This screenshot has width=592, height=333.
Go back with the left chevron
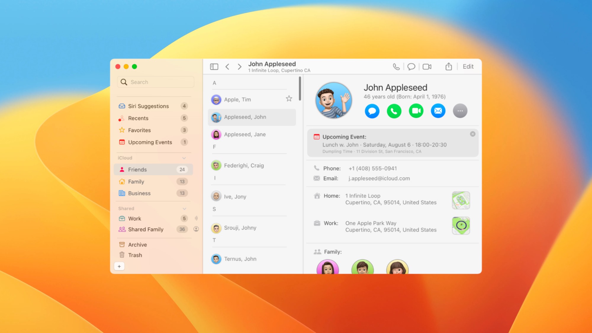[x=227, y=67]
